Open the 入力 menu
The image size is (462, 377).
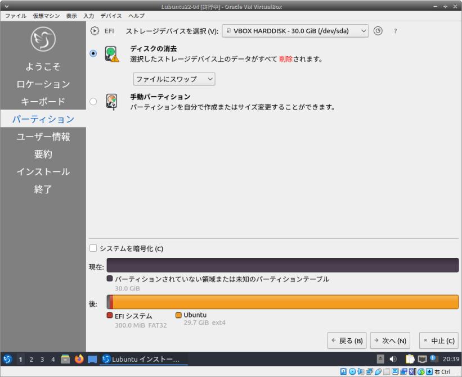pos(88,16)
